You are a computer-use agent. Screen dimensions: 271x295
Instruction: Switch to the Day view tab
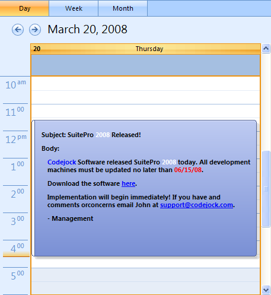point(24,8)
